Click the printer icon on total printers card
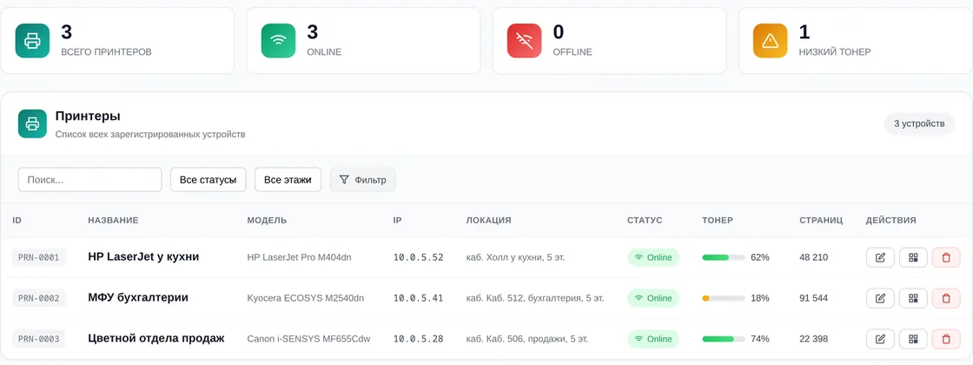The height and width of the screenshot is (365, 973). [32, 41]
